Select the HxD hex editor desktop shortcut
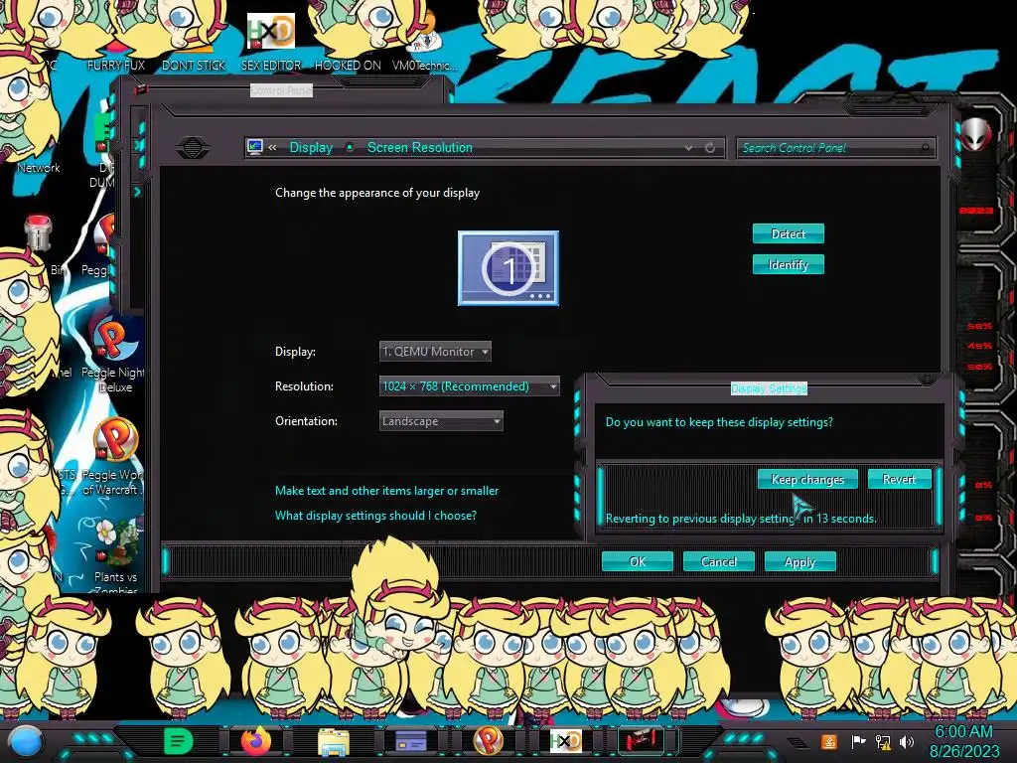Image resolution: width=1017 pixels, height=763 pixels. (271, 42)
